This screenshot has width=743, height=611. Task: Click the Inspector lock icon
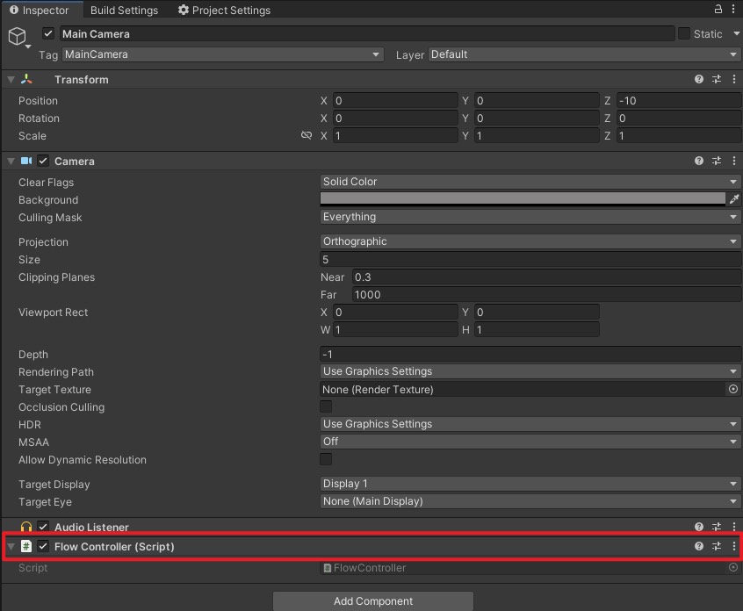718,10
